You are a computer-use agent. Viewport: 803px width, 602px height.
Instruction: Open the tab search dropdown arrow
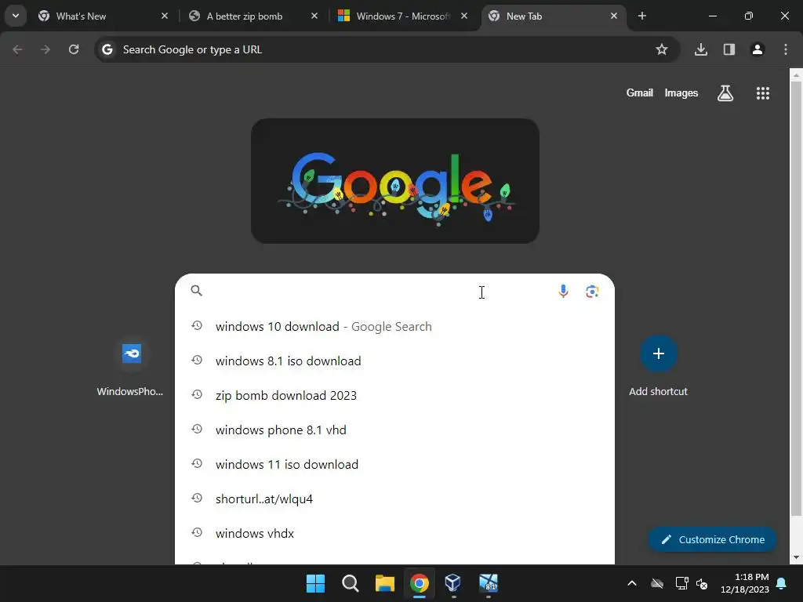(x=16, y=16)
